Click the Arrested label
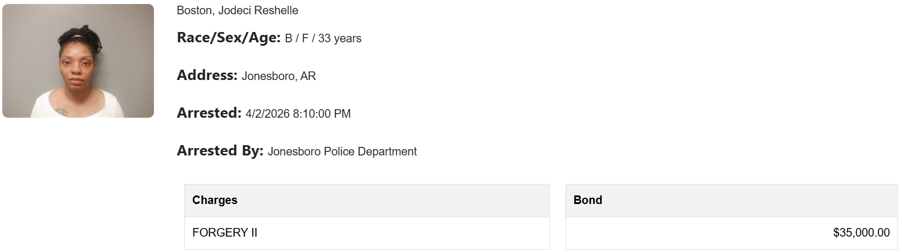 point(209,113)
